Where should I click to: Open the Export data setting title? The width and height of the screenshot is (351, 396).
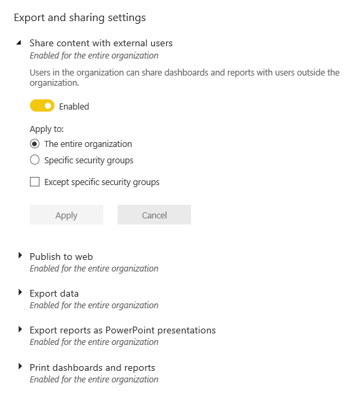coord(54,293)
